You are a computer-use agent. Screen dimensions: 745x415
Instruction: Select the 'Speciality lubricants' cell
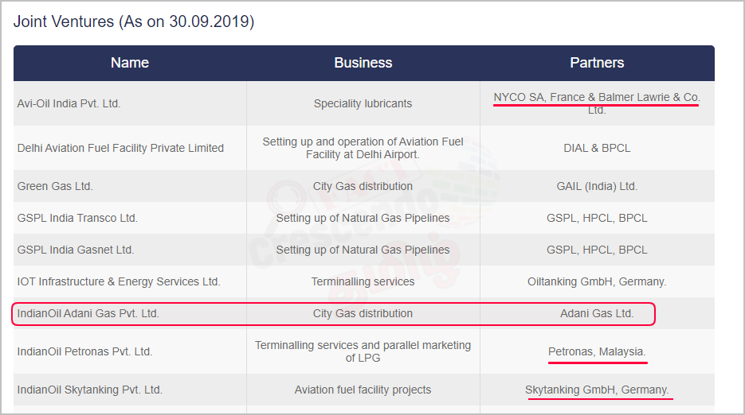[x=363, y=103]
